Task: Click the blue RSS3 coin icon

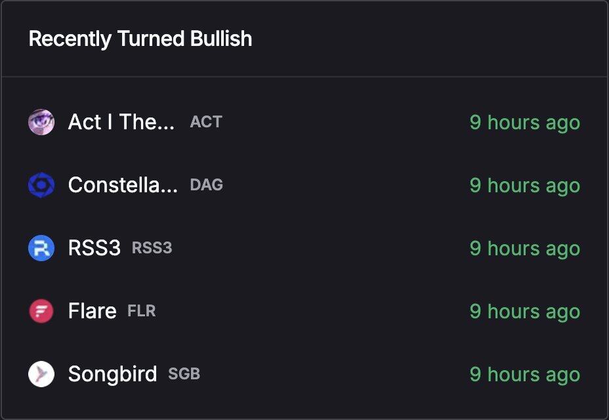Action: pos(41,248)
